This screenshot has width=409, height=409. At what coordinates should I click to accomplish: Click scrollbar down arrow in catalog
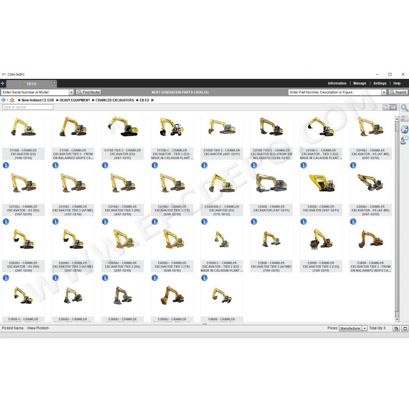[397, 319]
